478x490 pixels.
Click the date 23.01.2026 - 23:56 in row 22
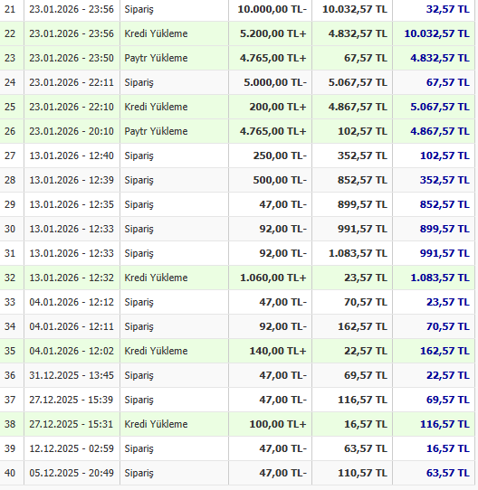point(72,33)
